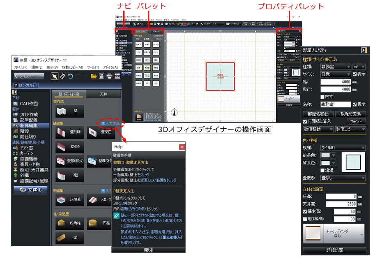Open the 種類 room type dropdown
382x259 pixels.
[x=336, y=67]
